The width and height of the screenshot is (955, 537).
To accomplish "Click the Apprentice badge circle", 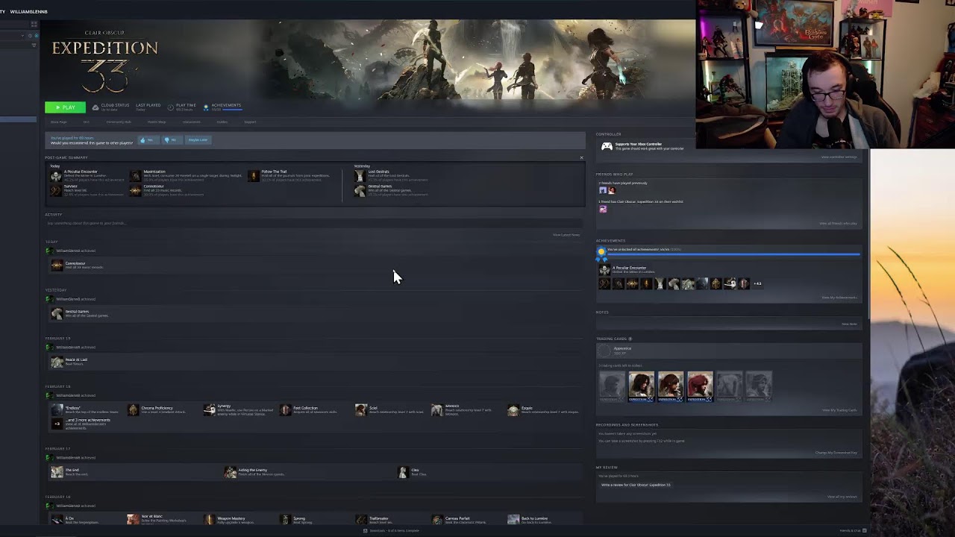I will [x=604, y=351].
